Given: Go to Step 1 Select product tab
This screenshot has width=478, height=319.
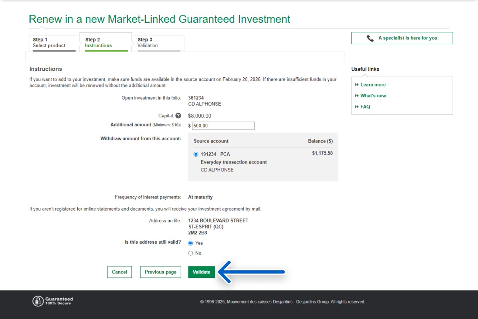Looking at the screenshot, I should 53,43.
